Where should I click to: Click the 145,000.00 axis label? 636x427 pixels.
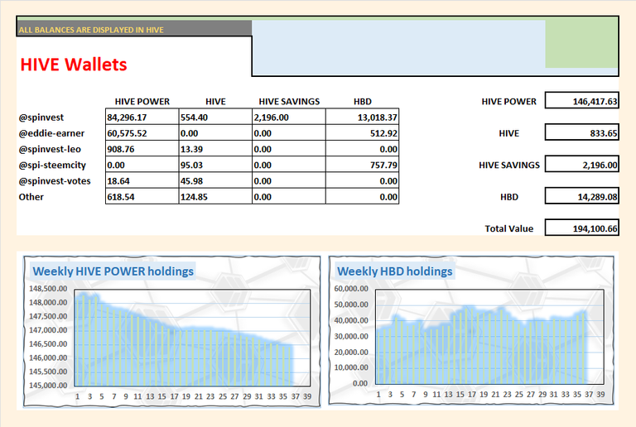[x=48, y=386]
